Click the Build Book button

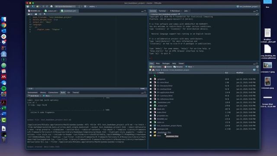pyautogui.click(x=34, y=96)
